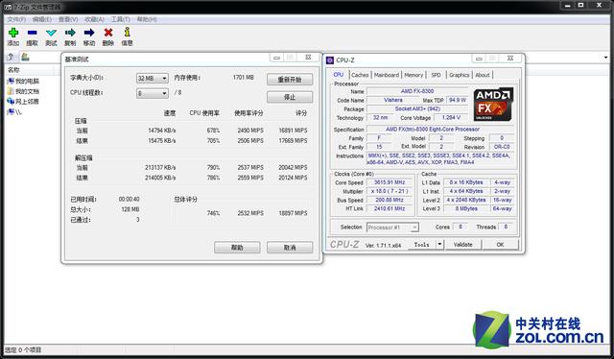Click the Bus Speed 200.88 MHz value
Image resolution: width=614 pixels, height=359 pixels.
[x=390, y=200]
